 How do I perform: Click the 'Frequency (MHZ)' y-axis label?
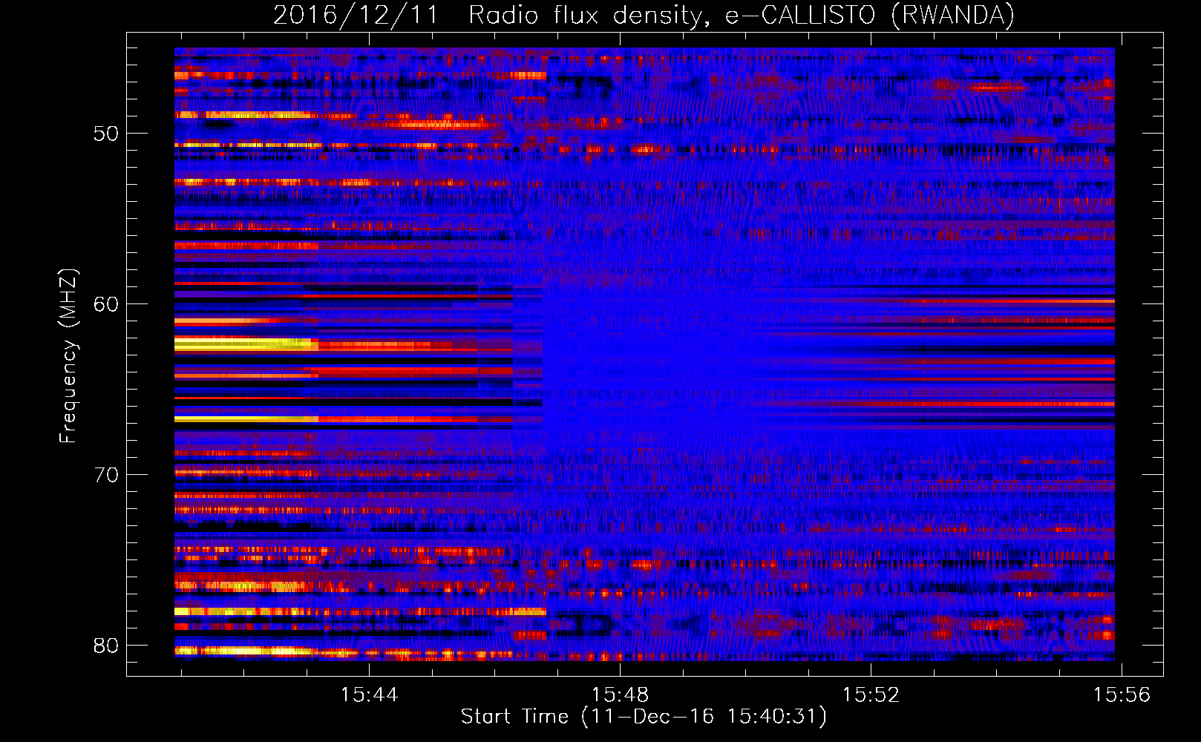click(68, 356)
